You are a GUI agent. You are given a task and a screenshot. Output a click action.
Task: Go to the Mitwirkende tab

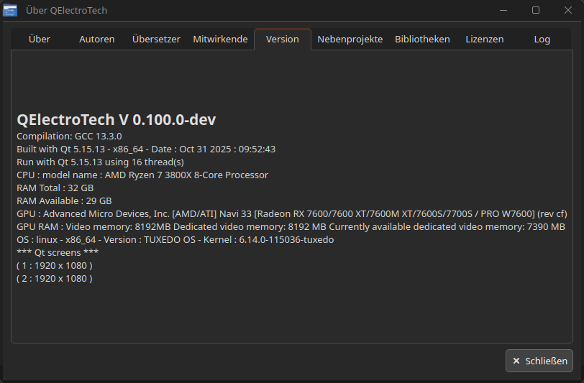pyautogui.click(x=220, y=40)
